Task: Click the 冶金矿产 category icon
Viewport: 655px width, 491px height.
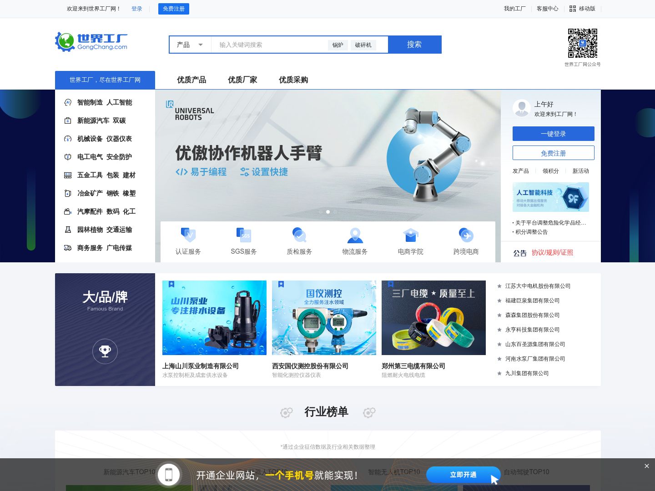Action: [x=68, y=193]
